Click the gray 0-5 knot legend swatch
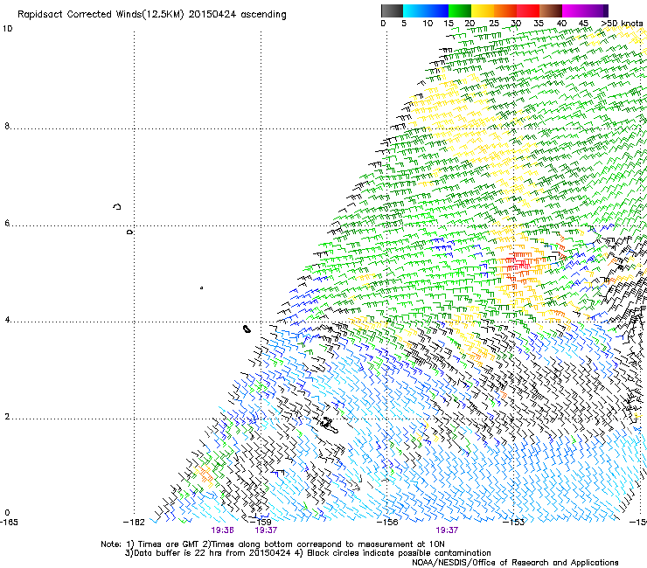647x568 pixels. point(392,10)
